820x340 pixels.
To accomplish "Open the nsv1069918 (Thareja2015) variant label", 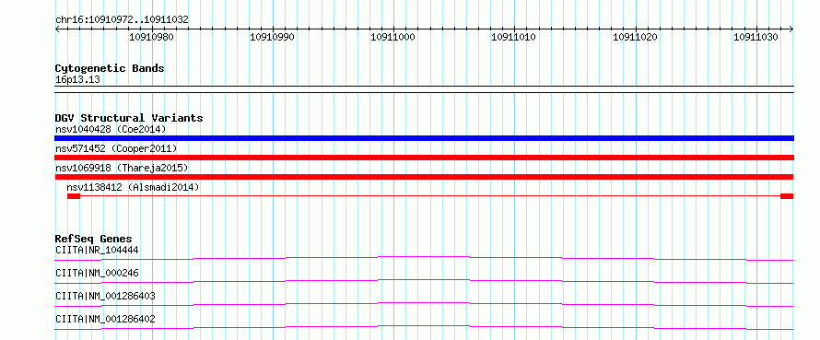I will pos(122,168).
